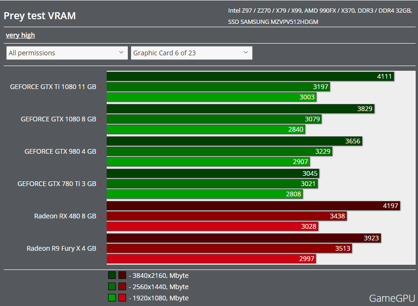Click the dark green 3840x2160 legend swatch
Viewport: 418px width, 306px height.
pyautogui.click(x=112, y=275)
